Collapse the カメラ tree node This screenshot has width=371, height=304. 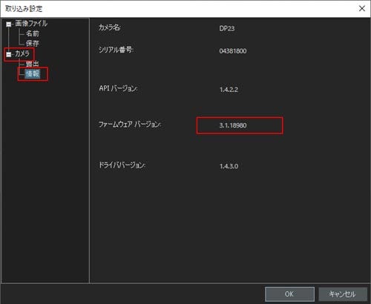[9, 54]
